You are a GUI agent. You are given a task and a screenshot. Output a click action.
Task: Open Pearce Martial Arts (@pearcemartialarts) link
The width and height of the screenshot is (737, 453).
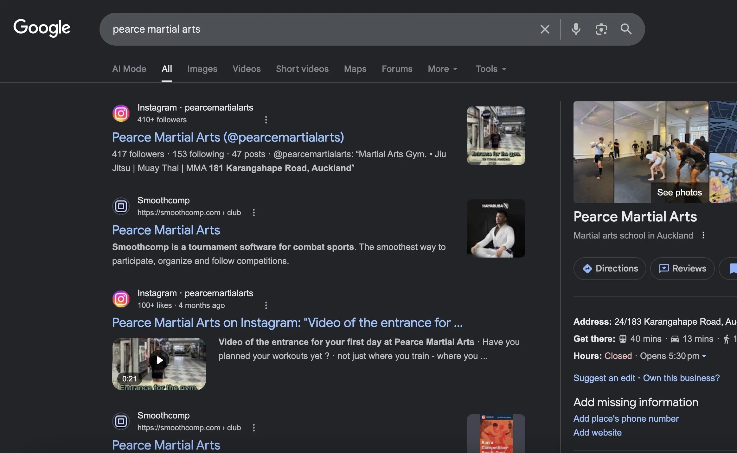228,137
